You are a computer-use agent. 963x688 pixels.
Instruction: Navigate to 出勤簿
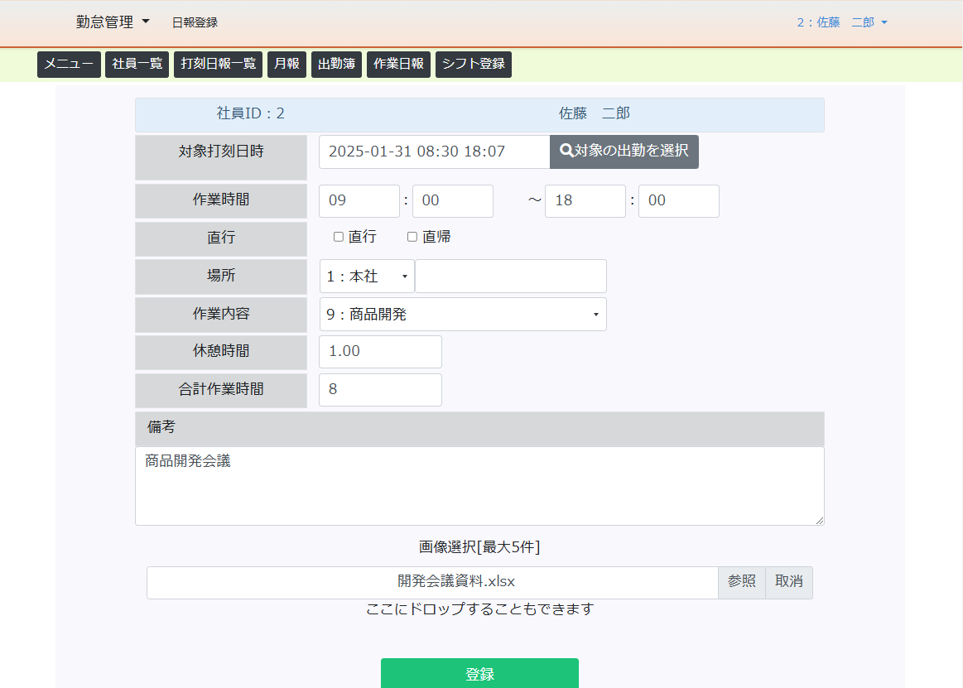[x=336, y=65]
